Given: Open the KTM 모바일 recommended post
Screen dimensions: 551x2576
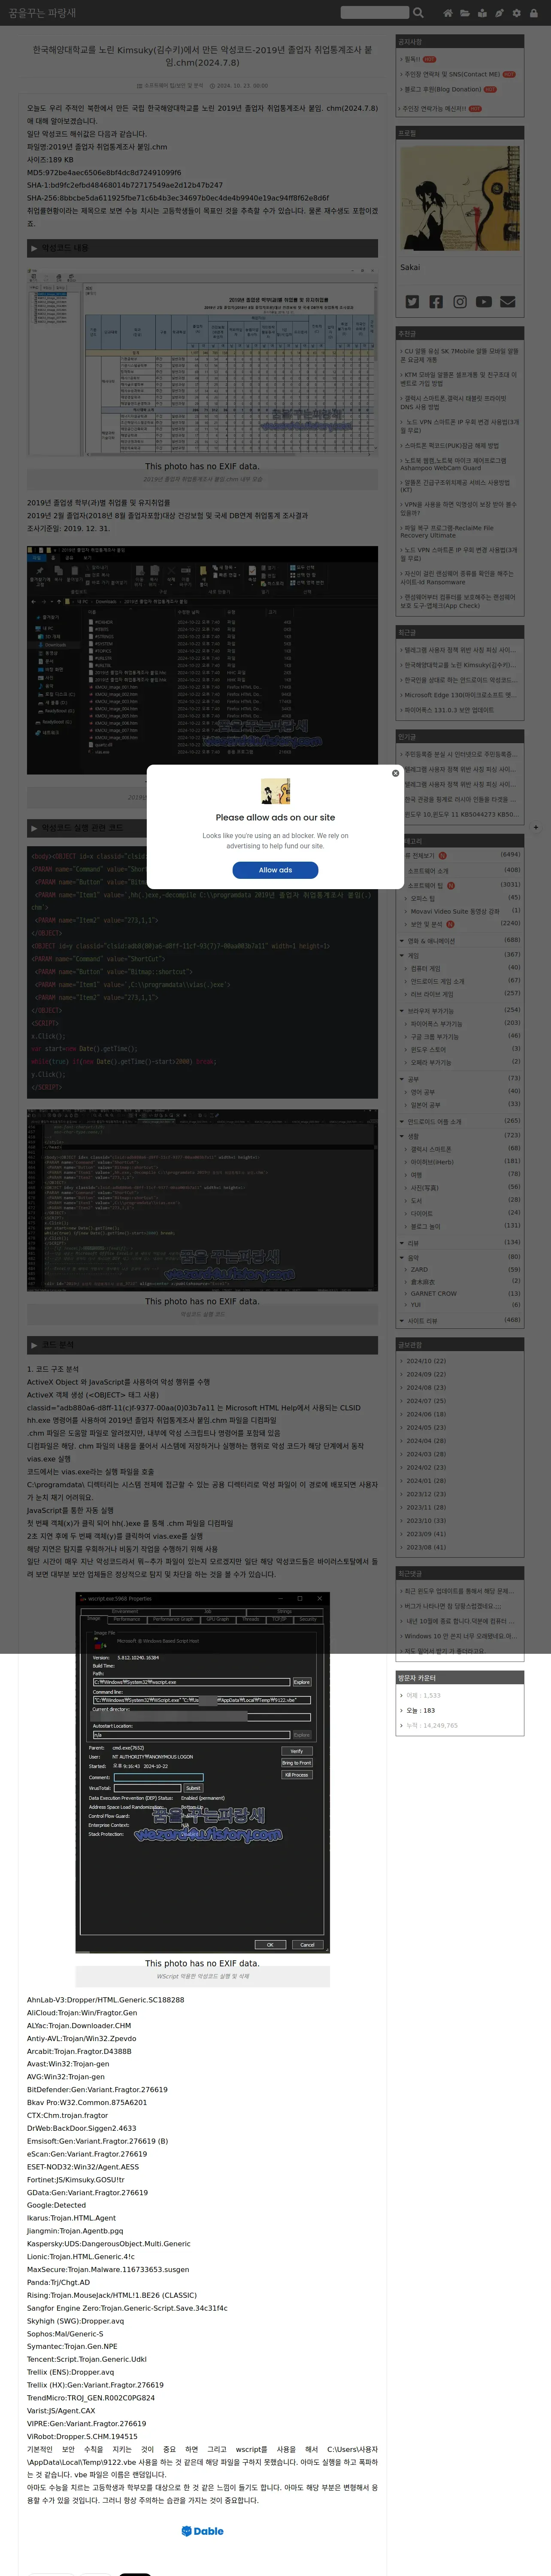Looking at the screenshot, I should coord(460,379).
